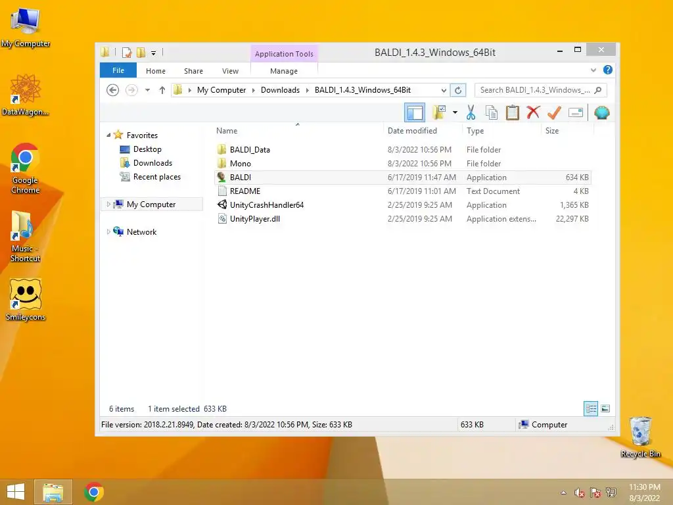Click the Properties icon in quick access toolbar
This screenshot has height=505, width=673.
(x=127, y=53)
